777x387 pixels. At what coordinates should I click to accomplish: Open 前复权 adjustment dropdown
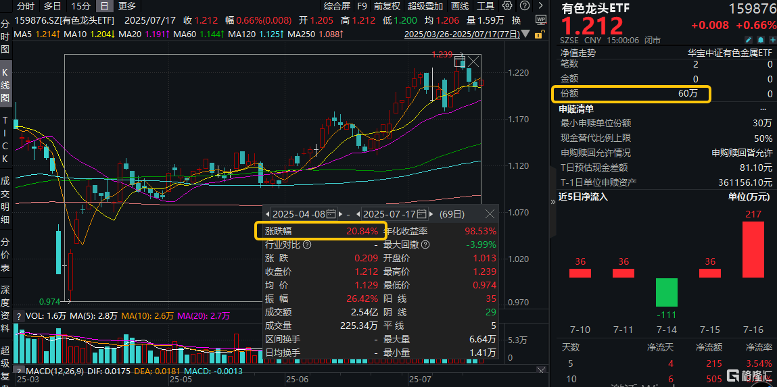point(387,6)
